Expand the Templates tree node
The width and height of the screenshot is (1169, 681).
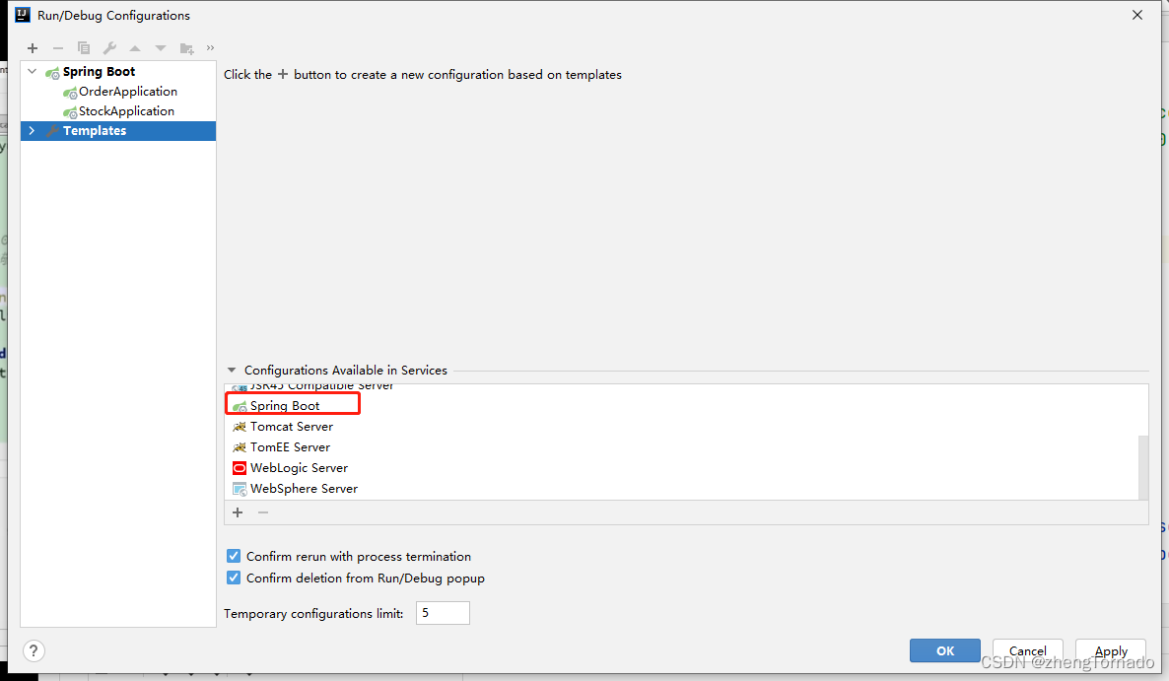pos(32,131)
